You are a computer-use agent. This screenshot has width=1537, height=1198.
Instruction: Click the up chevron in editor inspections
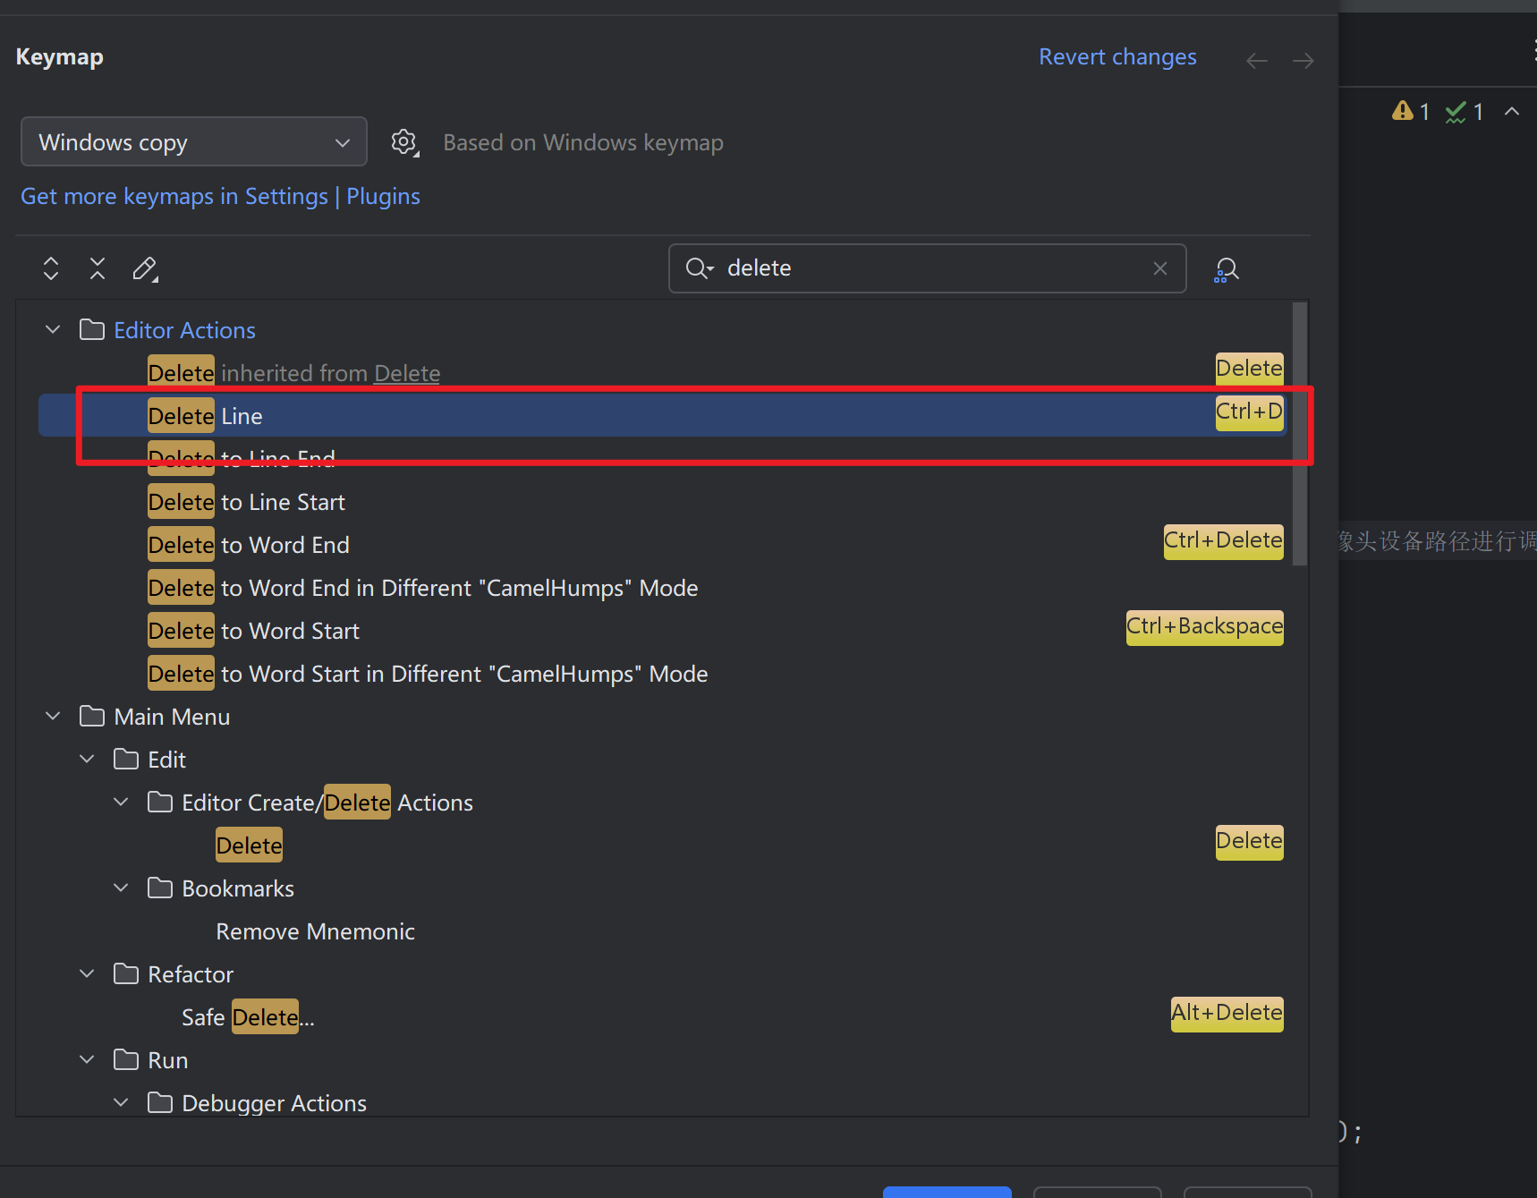[x=1512, y=111]
